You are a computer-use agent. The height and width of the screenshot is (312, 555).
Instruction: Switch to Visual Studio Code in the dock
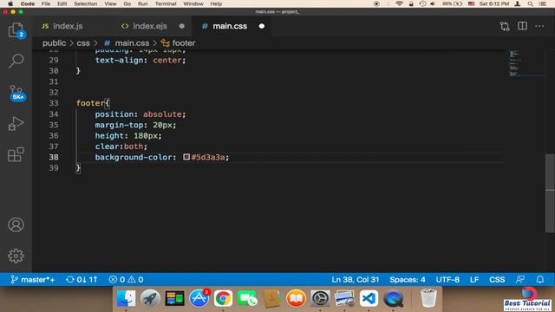[x=369, y=298]
